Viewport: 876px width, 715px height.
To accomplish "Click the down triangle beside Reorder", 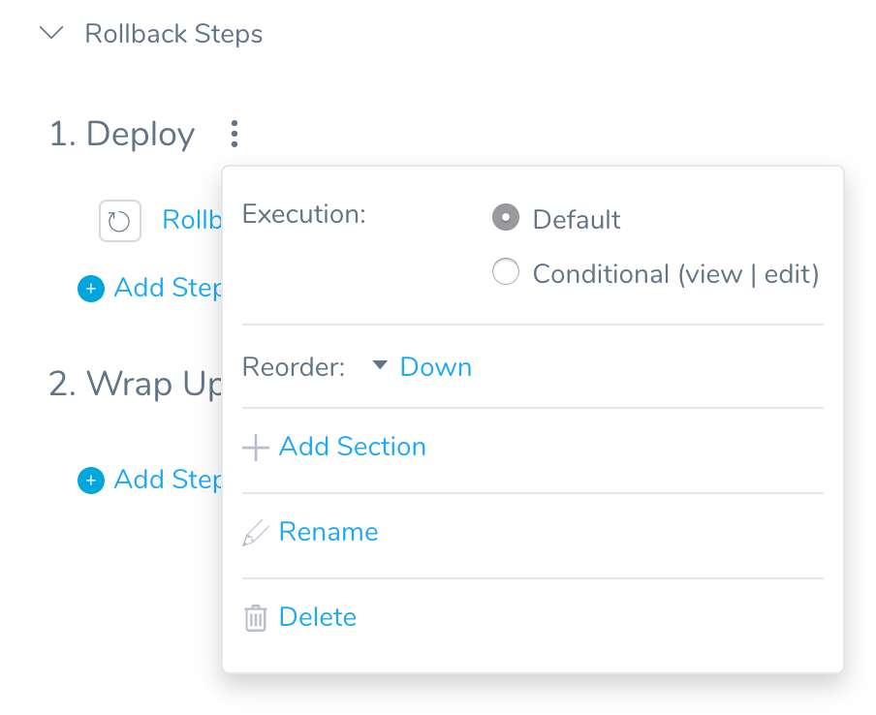I will coord(380,364).
